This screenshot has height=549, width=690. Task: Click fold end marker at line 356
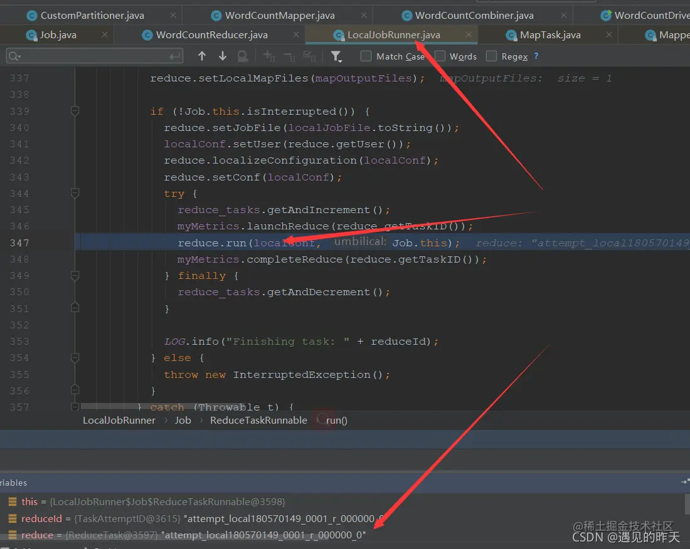[x=75, y=390]
